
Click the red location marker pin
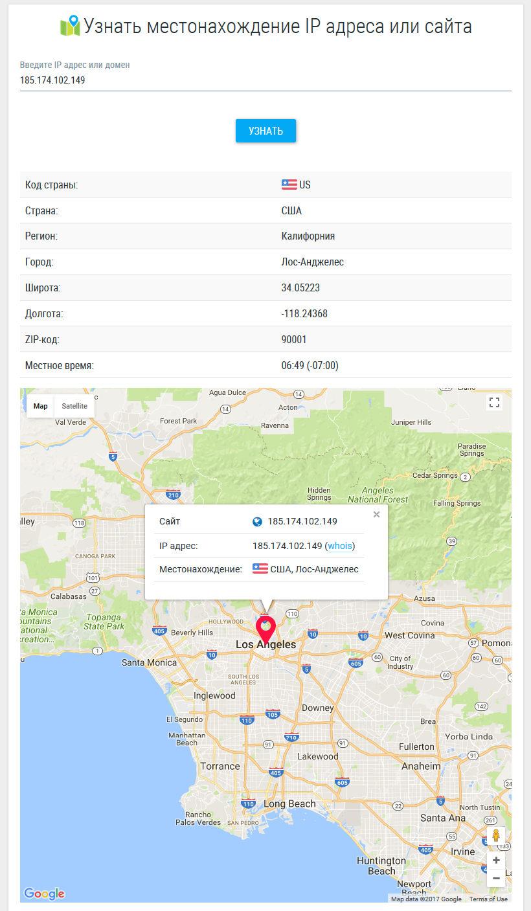265,629
